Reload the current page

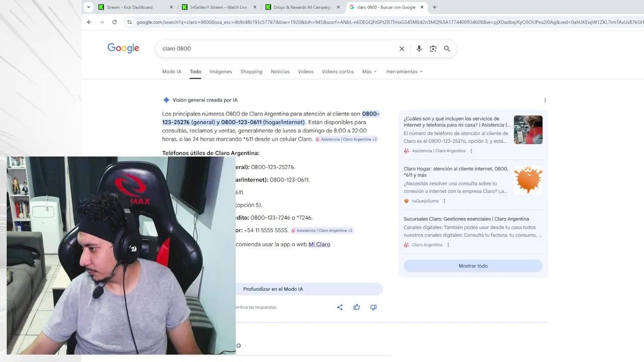[x=114, y=22]
